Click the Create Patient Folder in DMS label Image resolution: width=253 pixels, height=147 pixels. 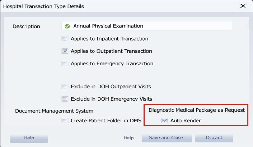tap(106, 121)
